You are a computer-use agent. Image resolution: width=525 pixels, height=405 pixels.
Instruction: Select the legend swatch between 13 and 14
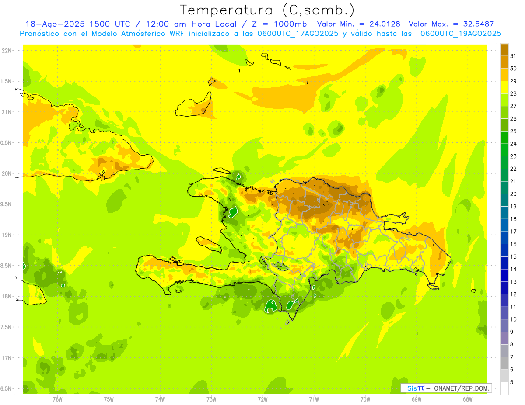click(504, 275)
